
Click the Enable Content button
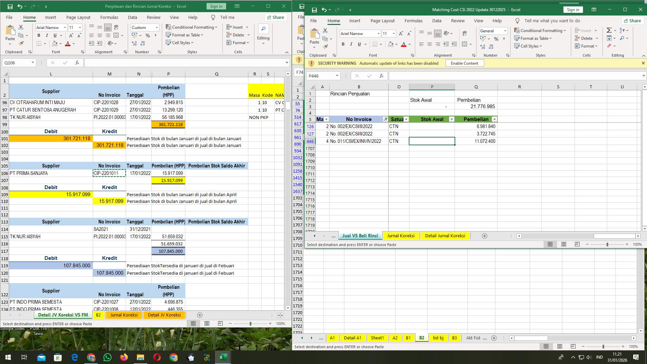click(x=465, y=63)
